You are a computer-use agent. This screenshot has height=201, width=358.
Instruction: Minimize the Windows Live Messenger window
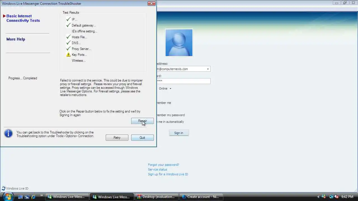tap(337, 3)
